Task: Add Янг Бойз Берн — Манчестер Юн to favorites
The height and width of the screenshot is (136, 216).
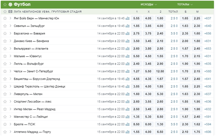Action: point(5,18)
